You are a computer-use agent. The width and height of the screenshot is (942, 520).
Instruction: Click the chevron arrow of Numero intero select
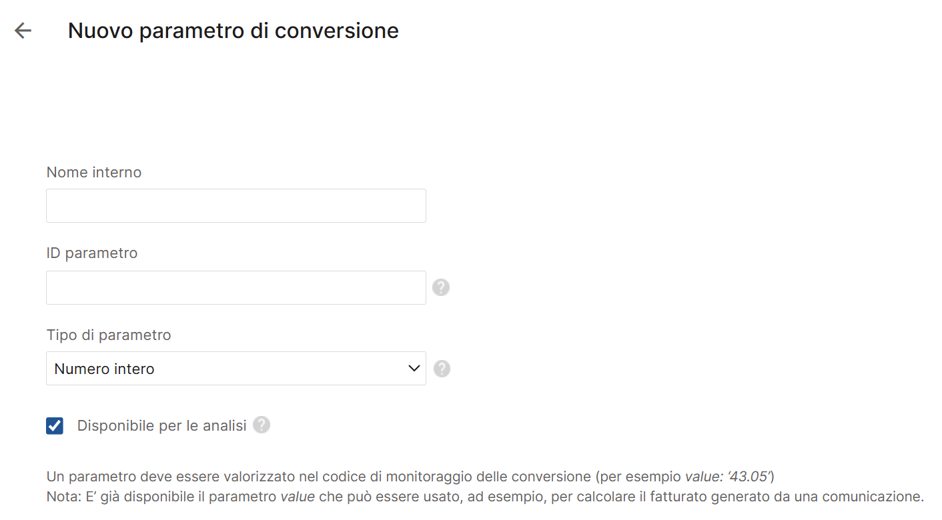click(x=414, y=369)
